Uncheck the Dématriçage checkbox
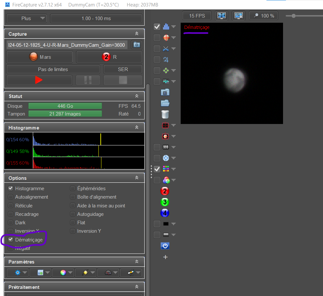 pyautogui.click(x=10, y=240)
